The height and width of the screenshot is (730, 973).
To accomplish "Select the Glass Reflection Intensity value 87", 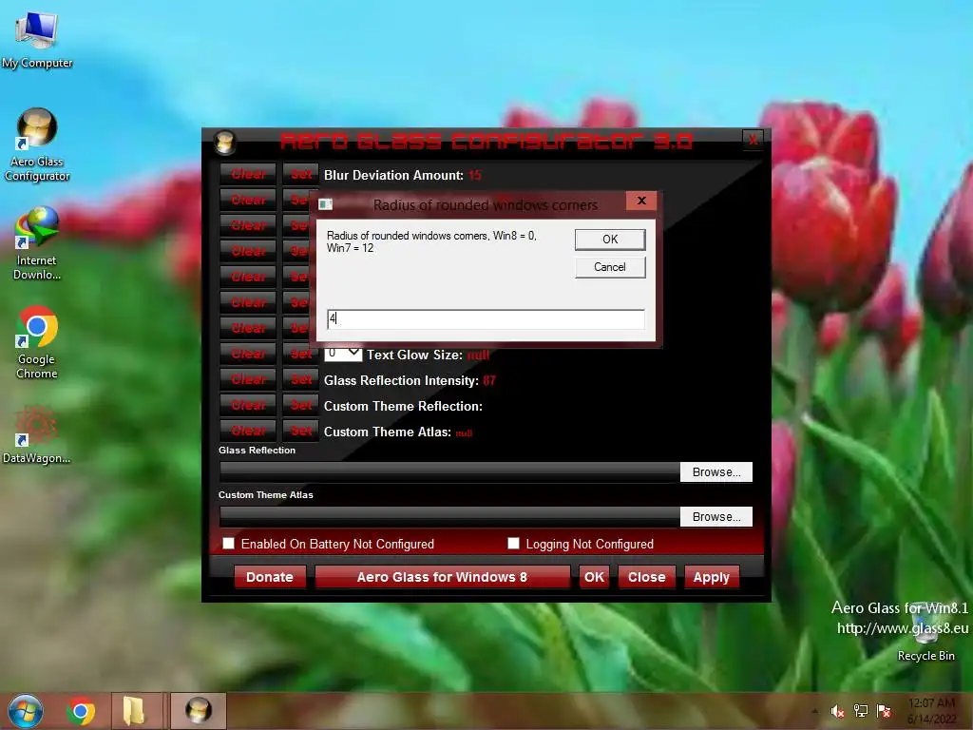I will (489, 380).
